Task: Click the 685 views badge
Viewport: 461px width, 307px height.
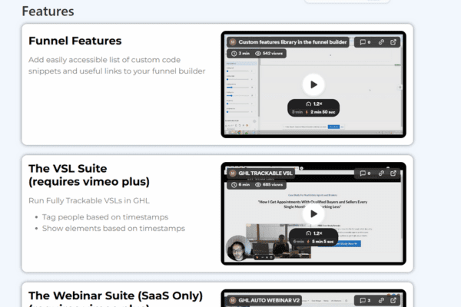Action: [269, 185]
